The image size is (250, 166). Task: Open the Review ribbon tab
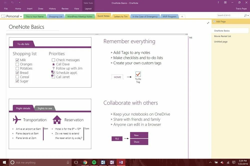65,8
